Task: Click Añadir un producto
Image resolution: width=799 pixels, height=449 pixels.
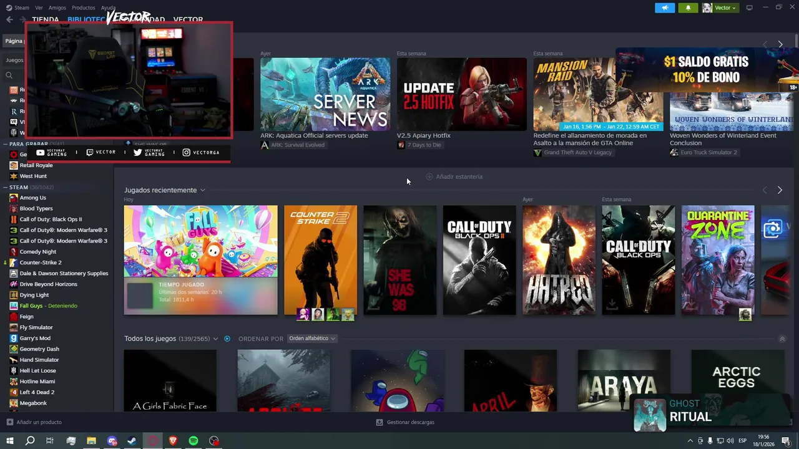Action: tap(39, 422)
